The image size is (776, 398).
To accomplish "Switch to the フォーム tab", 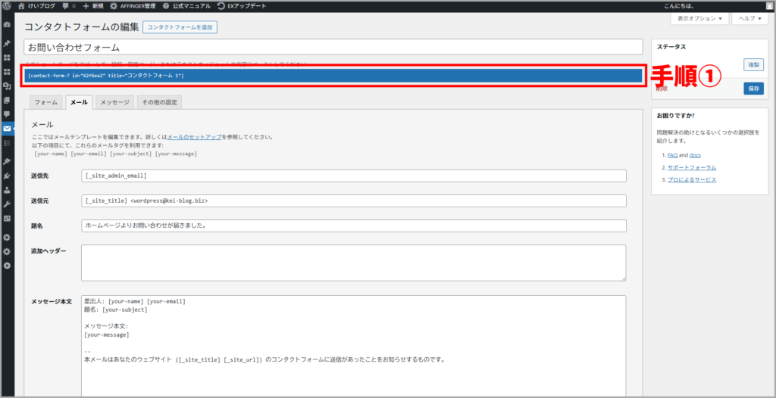I will tap(45, 102).
